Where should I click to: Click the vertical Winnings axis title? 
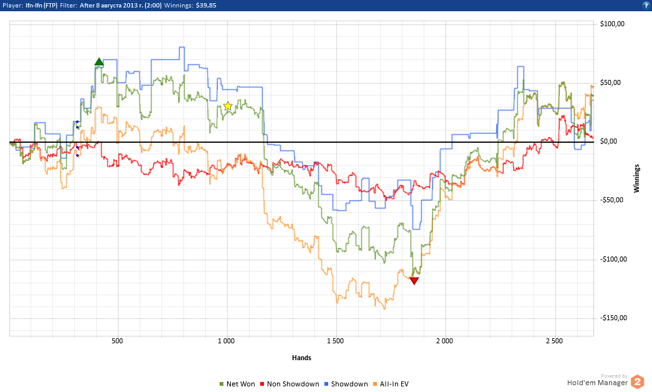point(636,179)
